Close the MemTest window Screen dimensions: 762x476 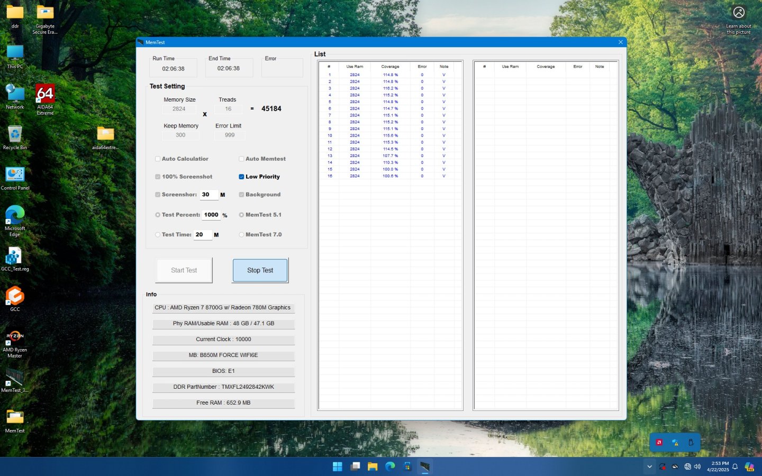tap(620, 42)
